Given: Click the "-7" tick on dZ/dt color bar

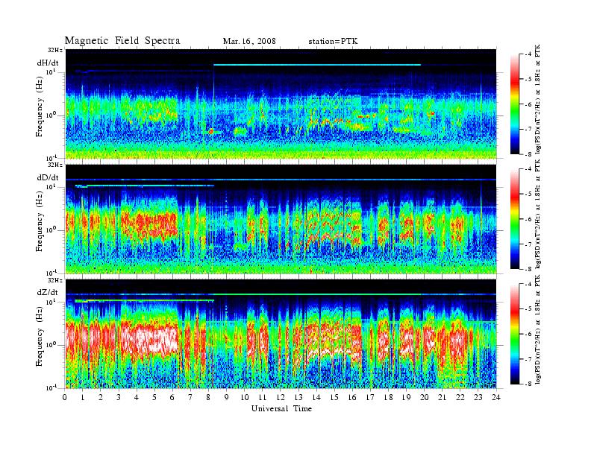Looking at the screenshot, I should click(x=528, y=359).
